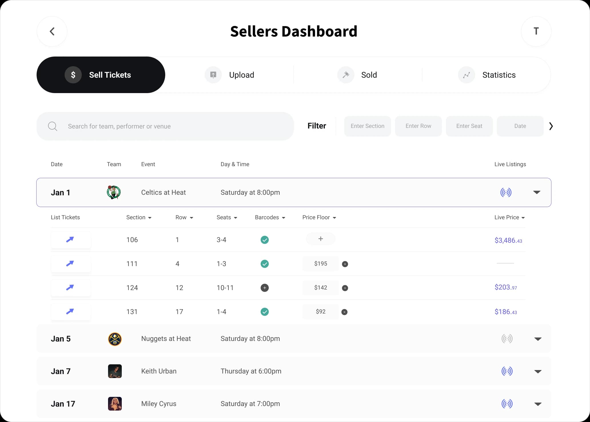Remove the $195 price floor with the x icon
The width and height of the screenshot is (590, 422).
coord(345,264)
